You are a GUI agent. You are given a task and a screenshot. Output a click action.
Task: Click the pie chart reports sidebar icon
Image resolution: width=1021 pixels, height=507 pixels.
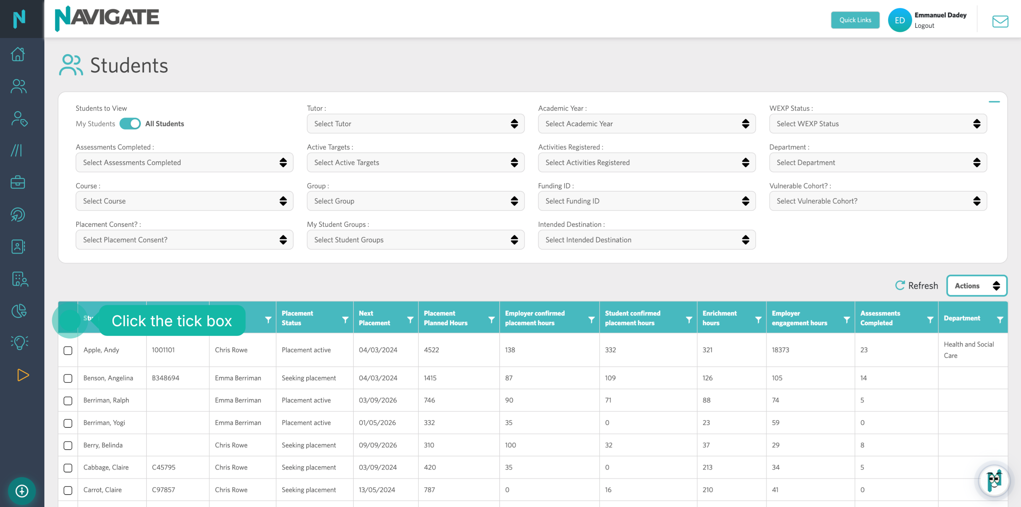19,311
